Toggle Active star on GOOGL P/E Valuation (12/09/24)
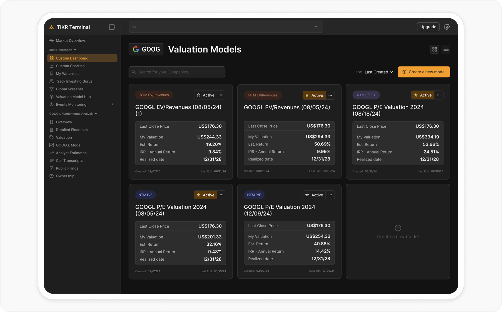 pos(314,195)
